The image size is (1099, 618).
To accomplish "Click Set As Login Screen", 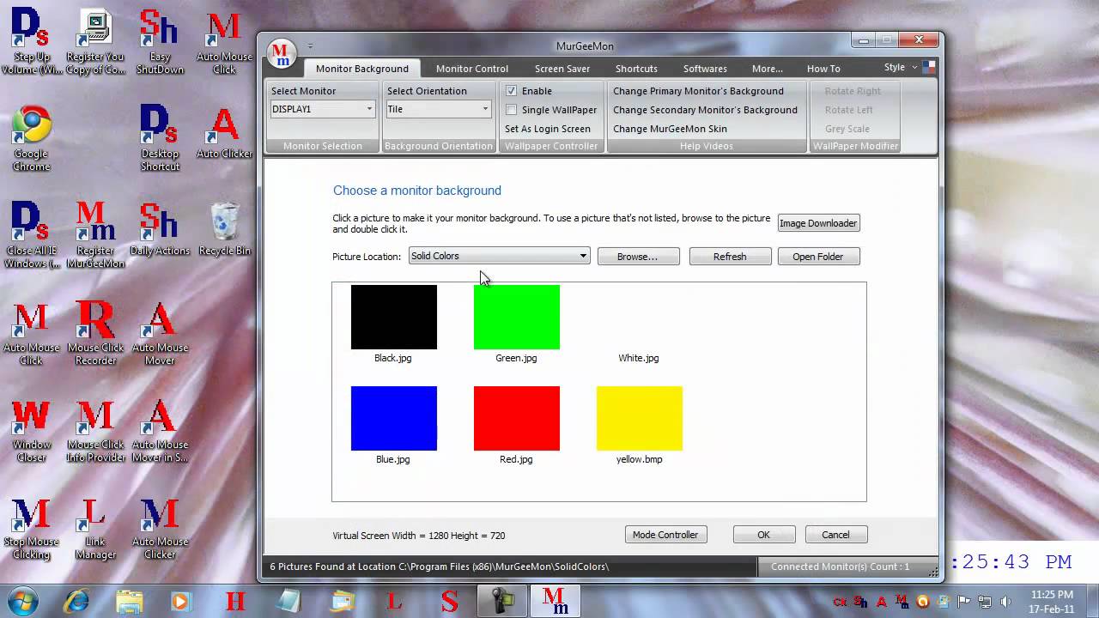I will coord(548,129).
